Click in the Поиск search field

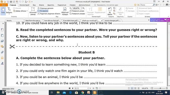coord(146,5)
